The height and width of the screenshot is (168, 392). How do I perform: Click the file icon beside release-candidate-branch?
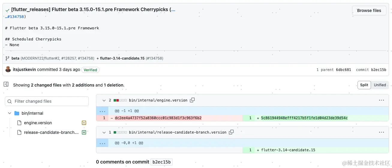(19, 132)
